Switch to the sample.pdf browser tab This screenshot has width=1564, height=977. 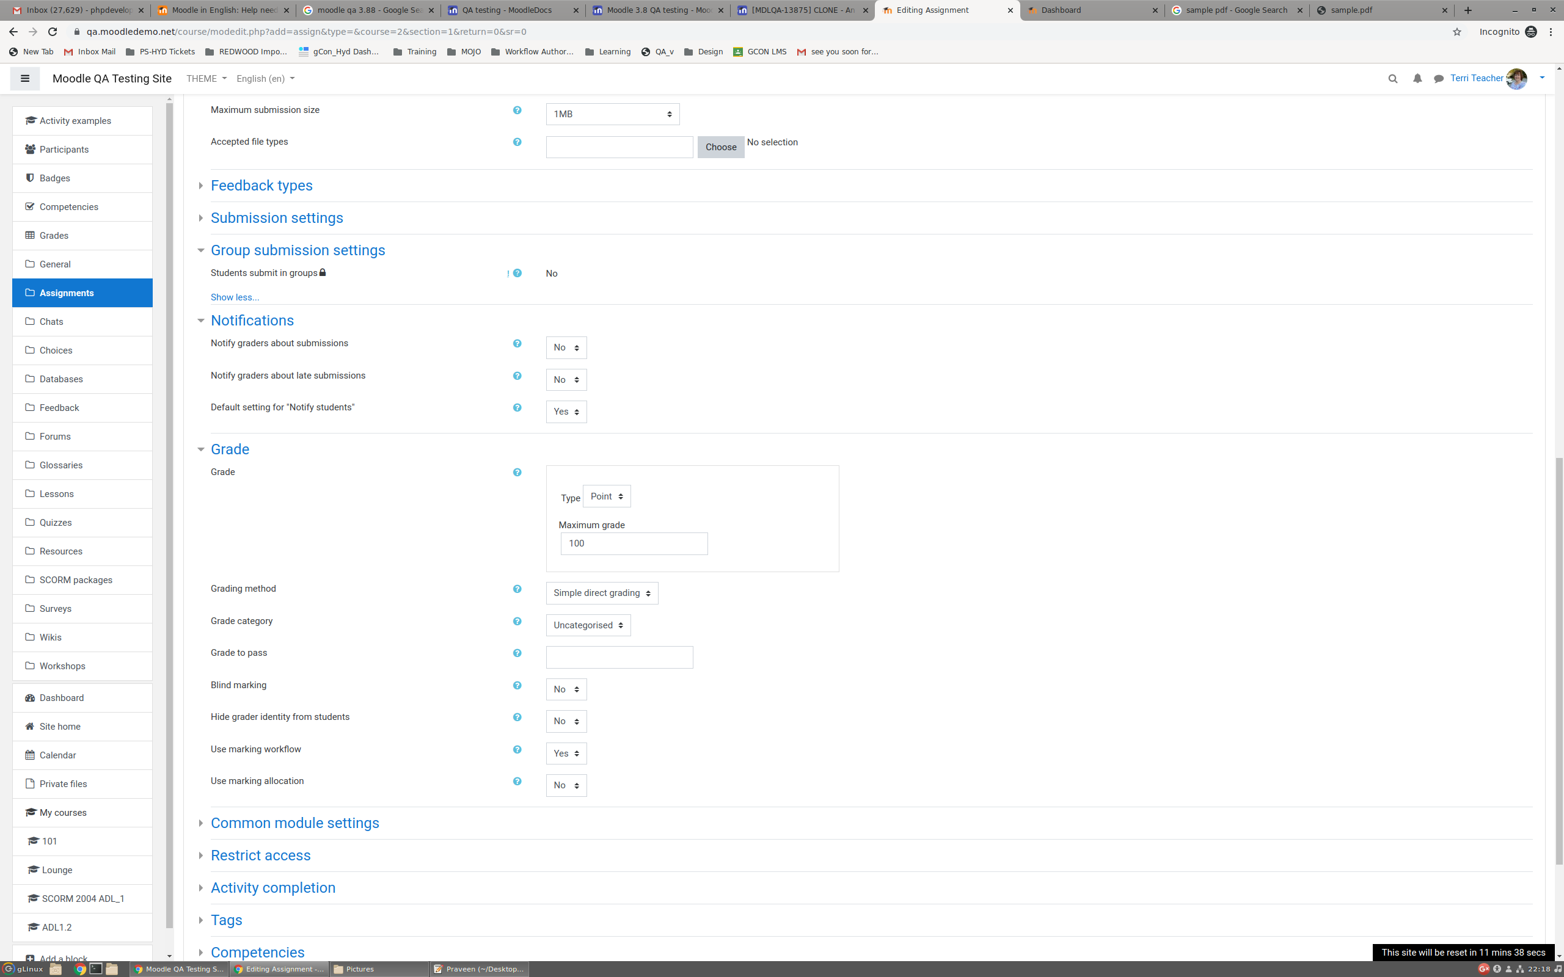[1381, 10]
